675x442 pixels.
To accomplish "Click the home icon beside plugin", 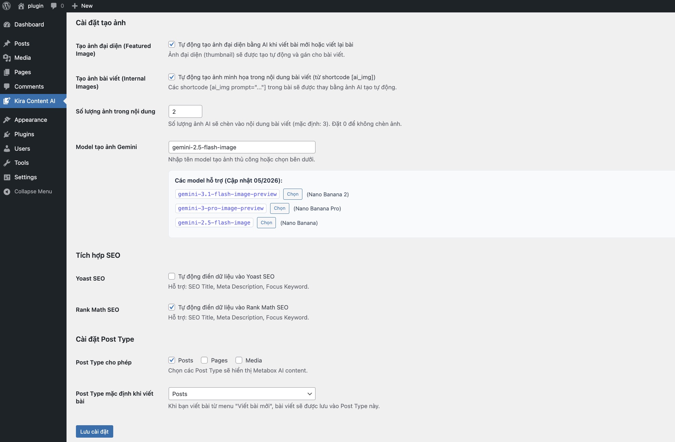I will 21,6.
